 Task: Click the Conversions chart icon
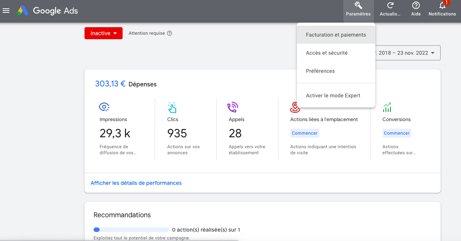[x=387, y=107]
